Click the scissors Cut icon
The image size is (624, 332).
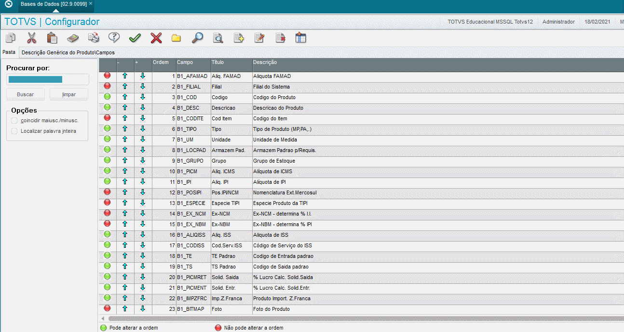point(31,38)
